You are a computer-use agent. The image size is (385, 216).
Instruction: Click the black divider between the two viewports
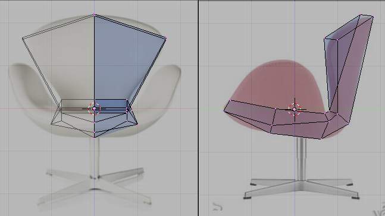click(198, 108)
